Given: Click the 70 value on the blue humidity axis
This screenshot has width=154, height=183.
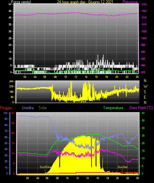Looking at the screenshot, I should point(6,131).
